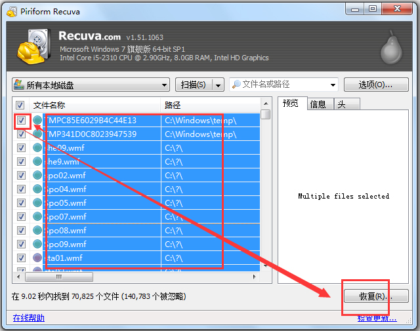Click the magnifier icon in search box
The height and width of the screenshot is (331, 420).
(x=236, y=85)
